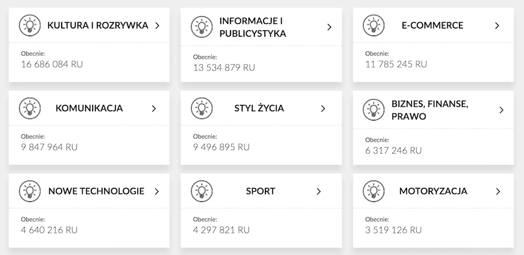
Task: Click the lightbulb icon next to Informacje i Publicystyka
Action: pyautogui.click(x=201, y=27)
